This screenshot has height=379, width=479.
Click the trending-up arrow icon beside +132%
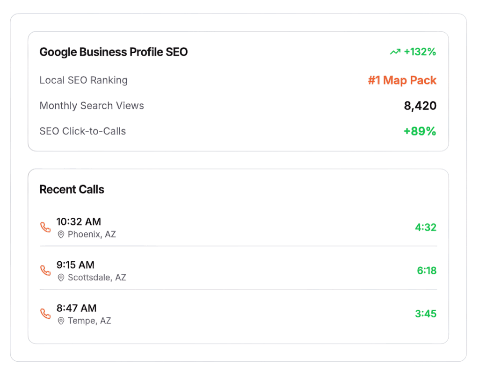click(395, 52)
